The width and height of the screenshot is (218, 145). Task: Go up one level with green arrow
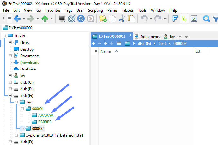tap(45, 19)
